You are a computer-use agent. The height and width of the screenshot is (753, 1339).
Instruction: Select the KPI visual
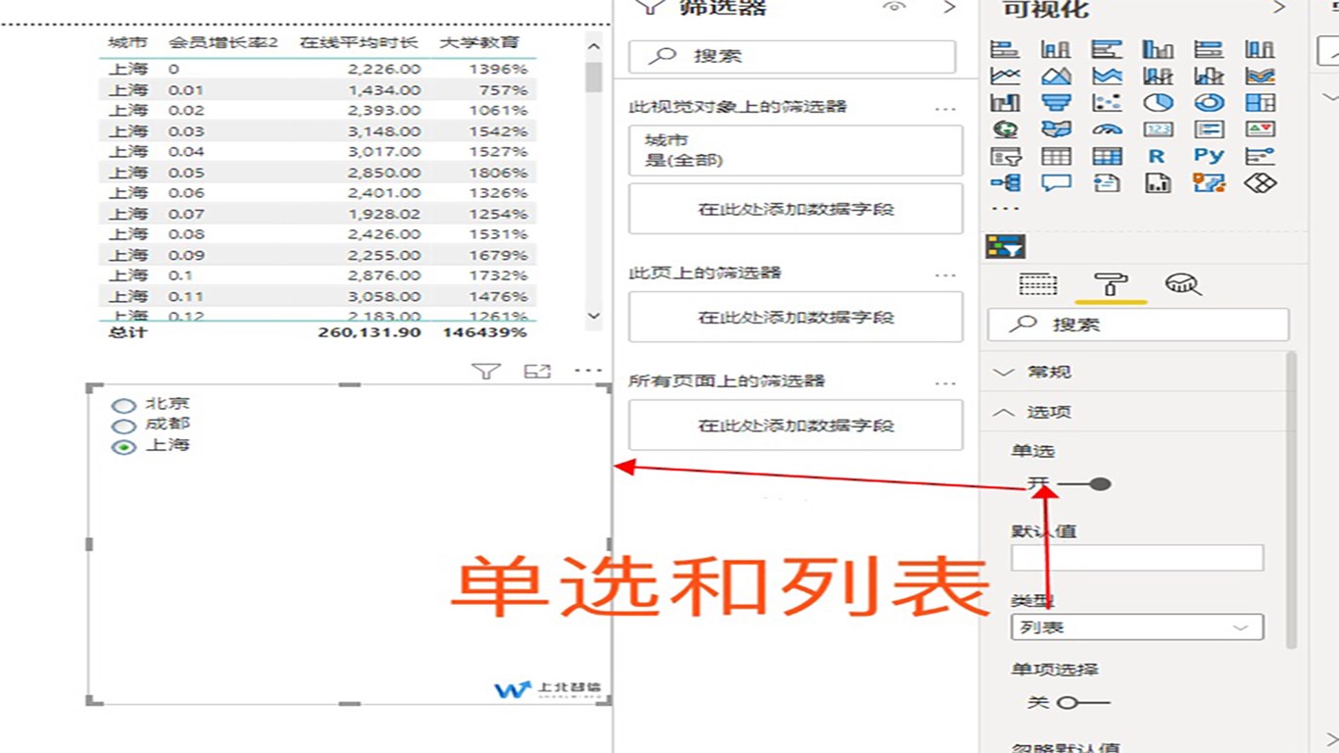[x=1260, y=128]
